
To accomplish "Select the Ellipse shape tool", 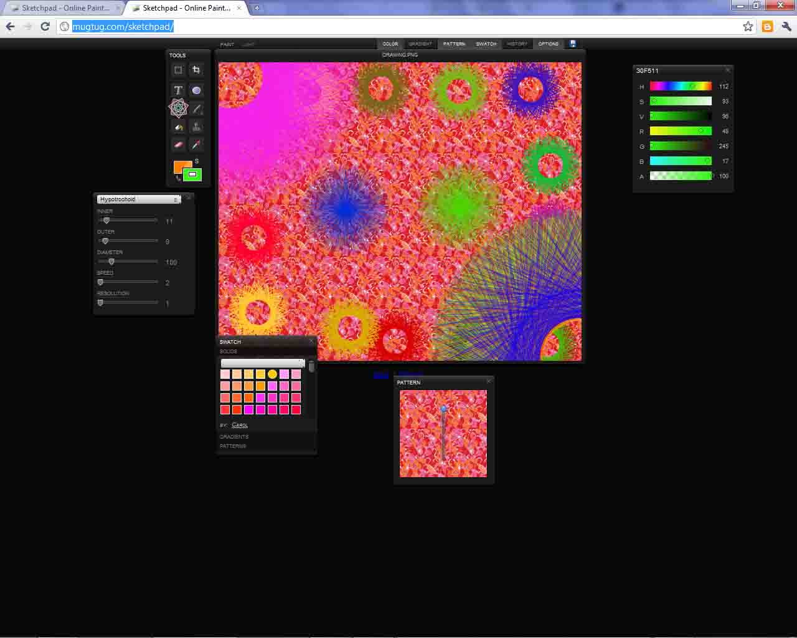I will point(196,90).
